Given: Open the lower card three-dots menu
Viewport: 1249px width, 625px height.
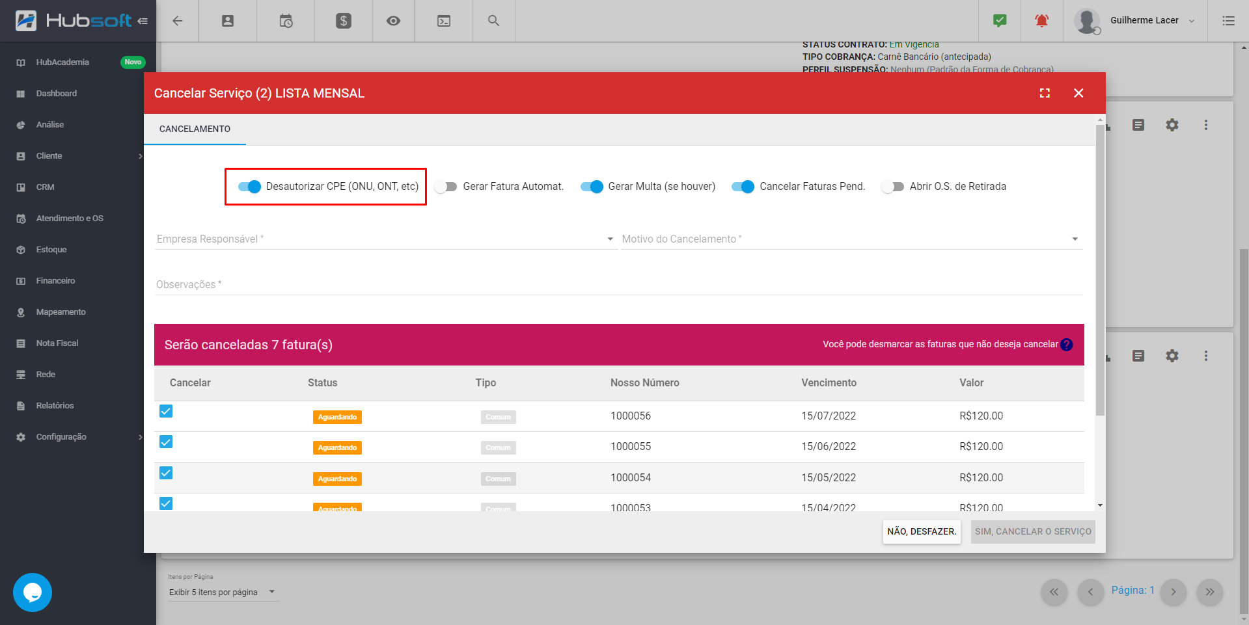Looking at the screenshot, I should 1206,356.
